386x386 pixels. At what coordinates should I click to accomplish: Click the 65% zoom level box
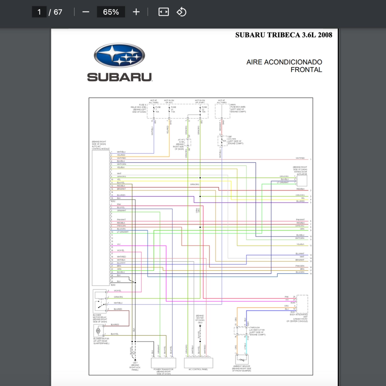(111, 12)
